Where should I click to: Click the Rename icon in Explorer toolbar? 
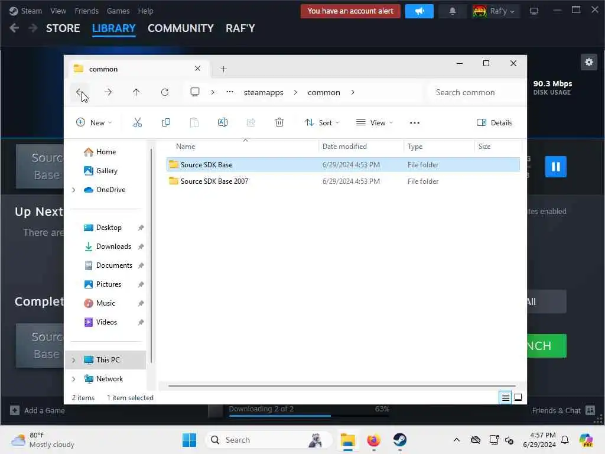tap(223, 123)
